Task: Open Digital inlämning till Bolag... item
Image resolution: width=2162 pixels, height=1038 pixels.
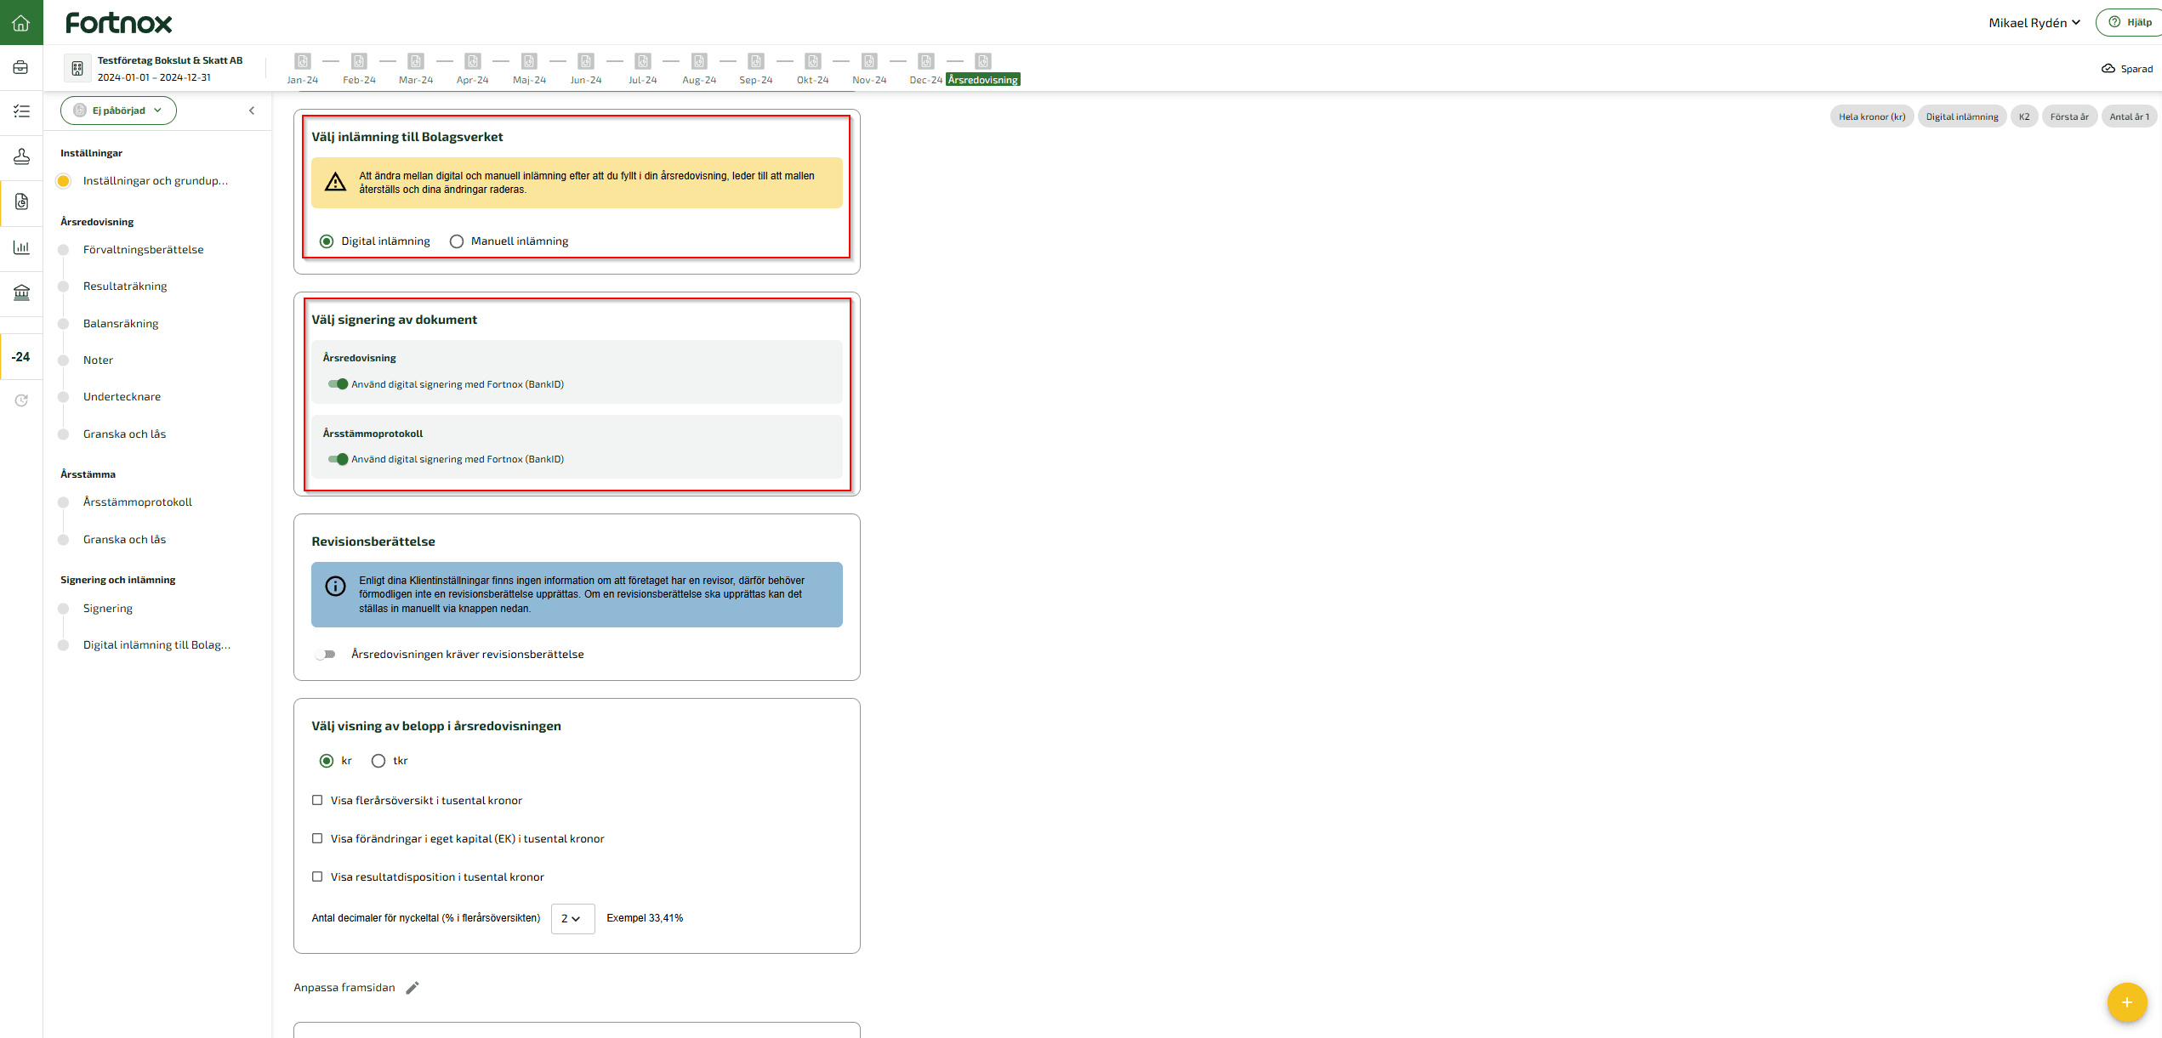Action: pyautogui.click(x=156, y=645)
